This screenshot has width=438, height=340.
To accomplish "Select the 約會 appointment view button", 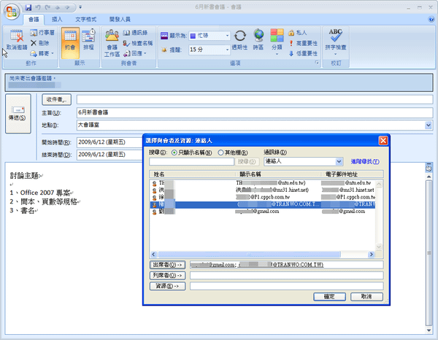I will click(x=70, y=42).
